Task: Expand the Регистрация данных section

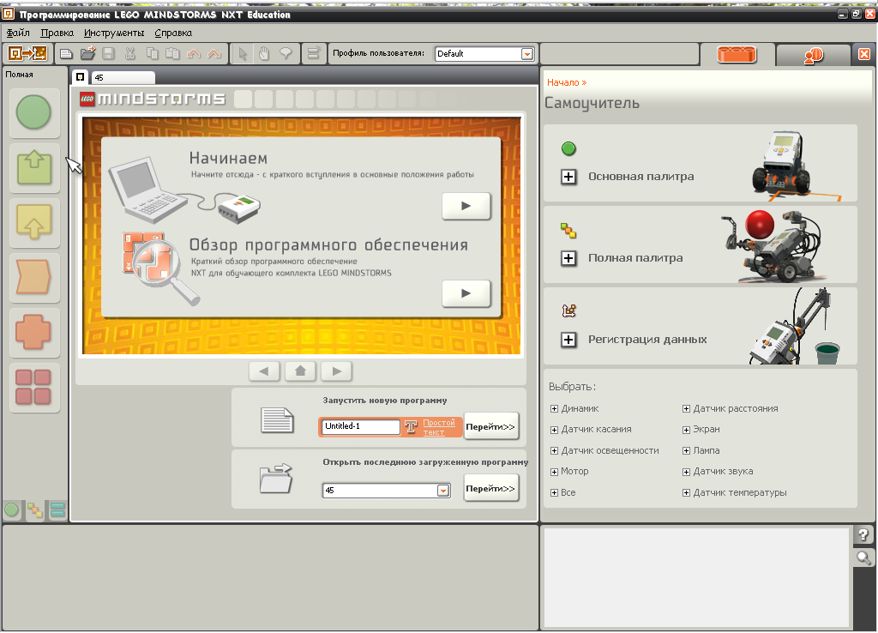Action: click(x=568, y=340)
